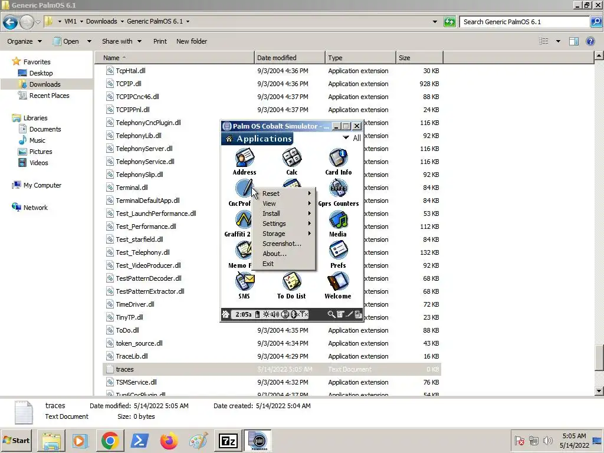Open Card Info app icon
Screen dimensions: 604x453
pos(338,162)
